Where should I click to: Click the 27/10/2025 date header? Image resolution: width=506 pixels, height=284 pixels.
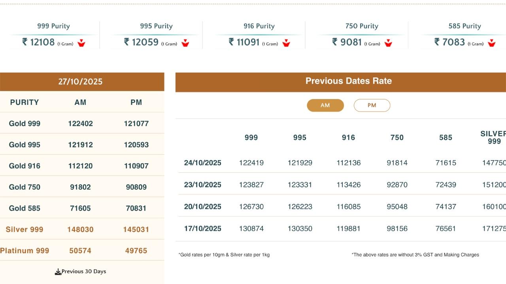tap(80, 82)
